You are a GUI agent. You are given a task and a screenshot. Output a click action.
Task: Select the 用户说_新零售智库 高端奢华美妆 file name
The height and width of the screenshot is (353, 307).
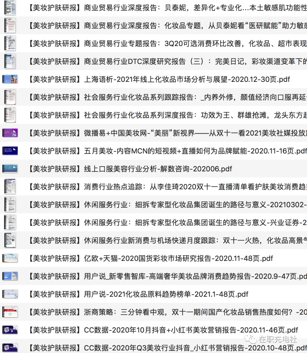168,276
